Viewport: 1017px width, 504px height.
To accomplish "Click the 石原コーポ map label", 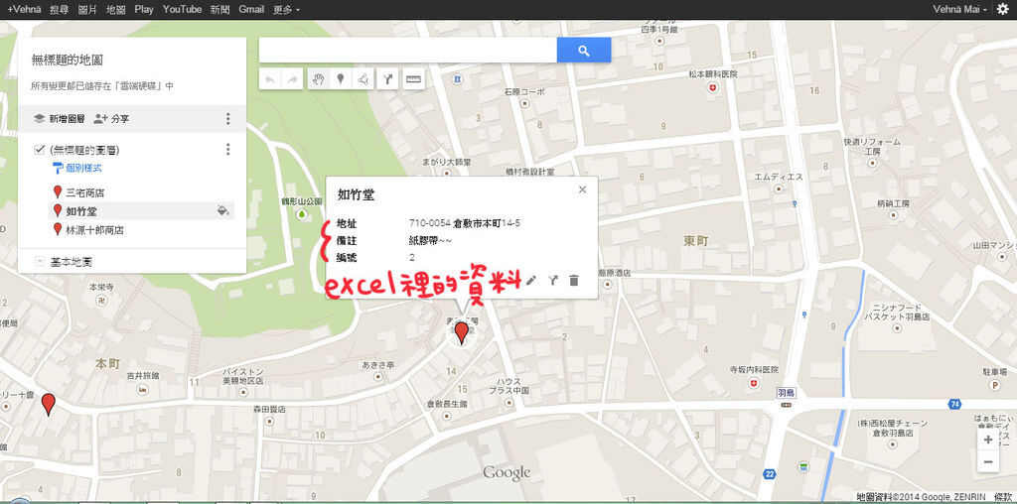I will [524, 91].
